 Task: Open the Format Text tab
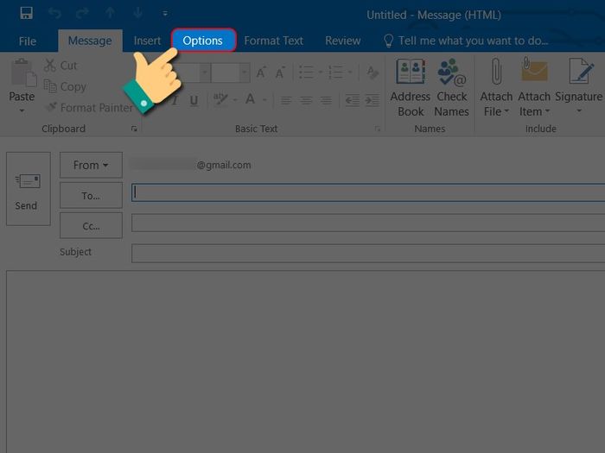[273, 41]
